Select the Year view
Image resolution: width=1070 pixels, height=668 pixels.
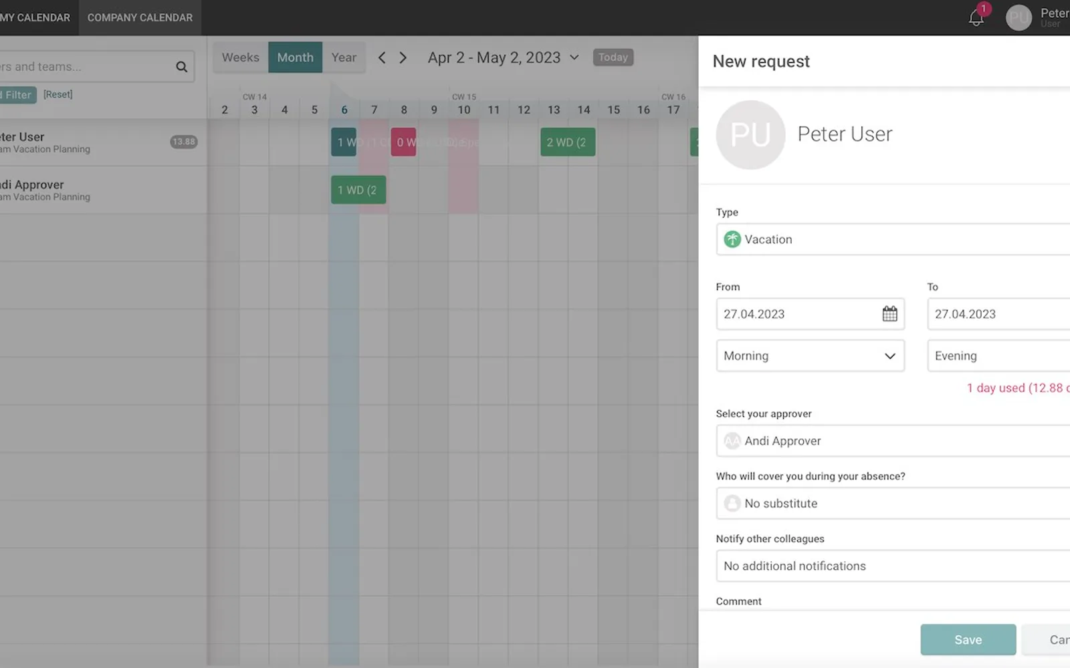click(x=344, y=57)
